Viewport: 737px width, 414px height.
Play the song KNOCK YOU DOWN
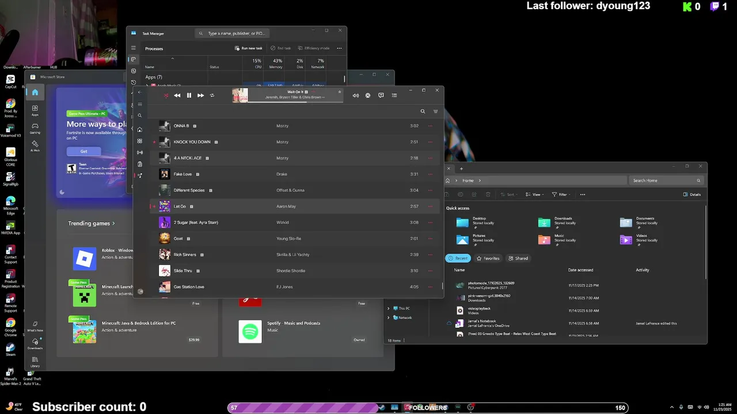192,142
